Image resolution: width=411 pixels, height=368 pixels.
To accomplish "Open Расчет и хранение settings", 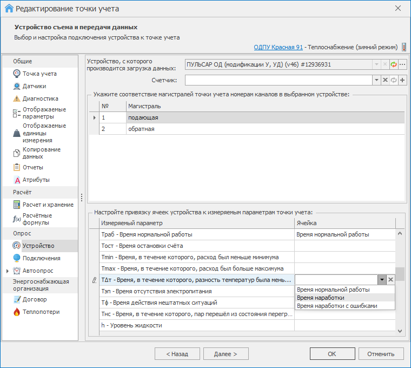I will (48, 205).
